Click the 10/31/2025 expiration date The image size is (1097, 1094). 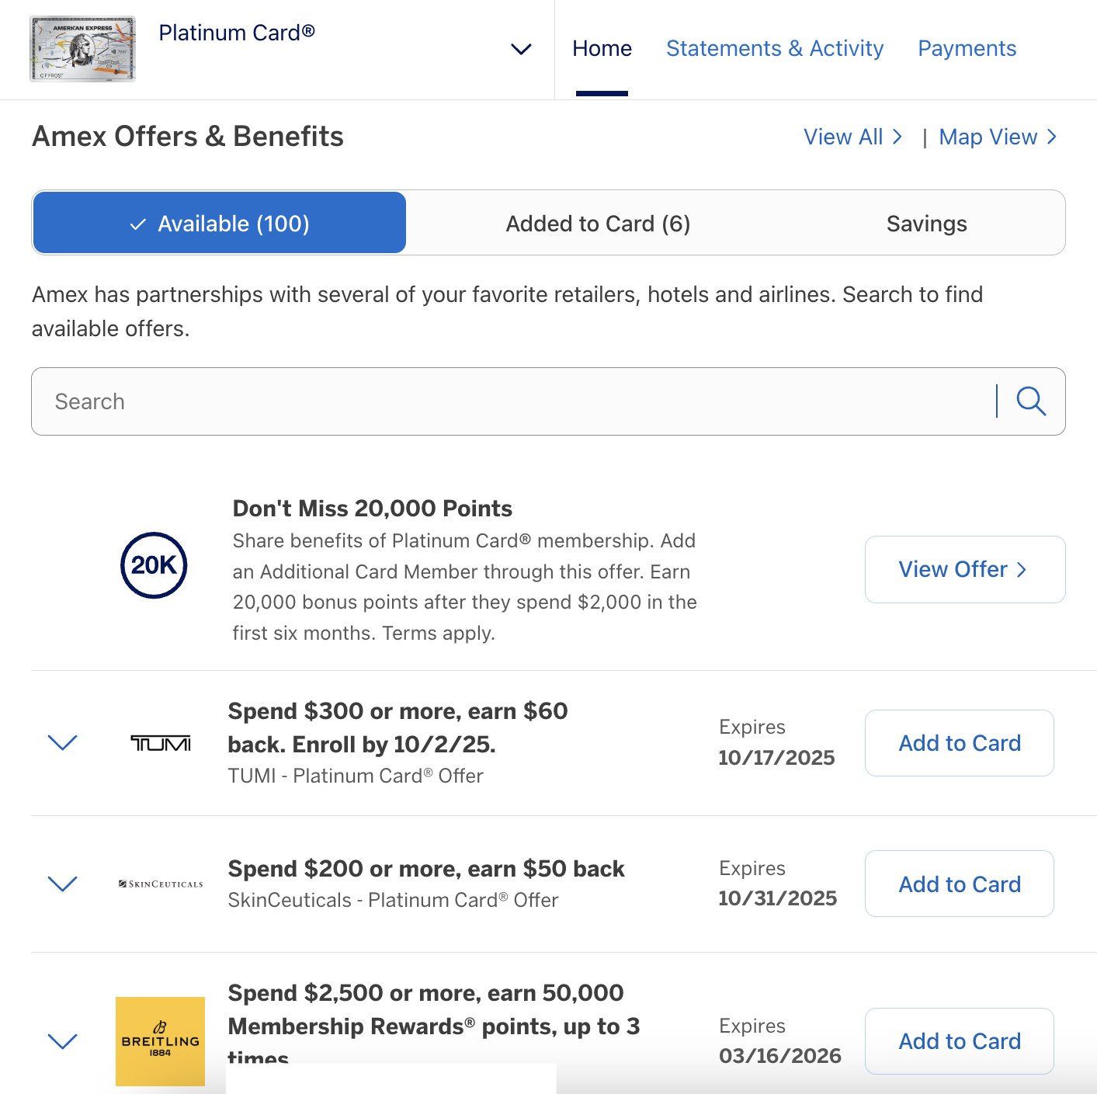click(x=777, y=898)
